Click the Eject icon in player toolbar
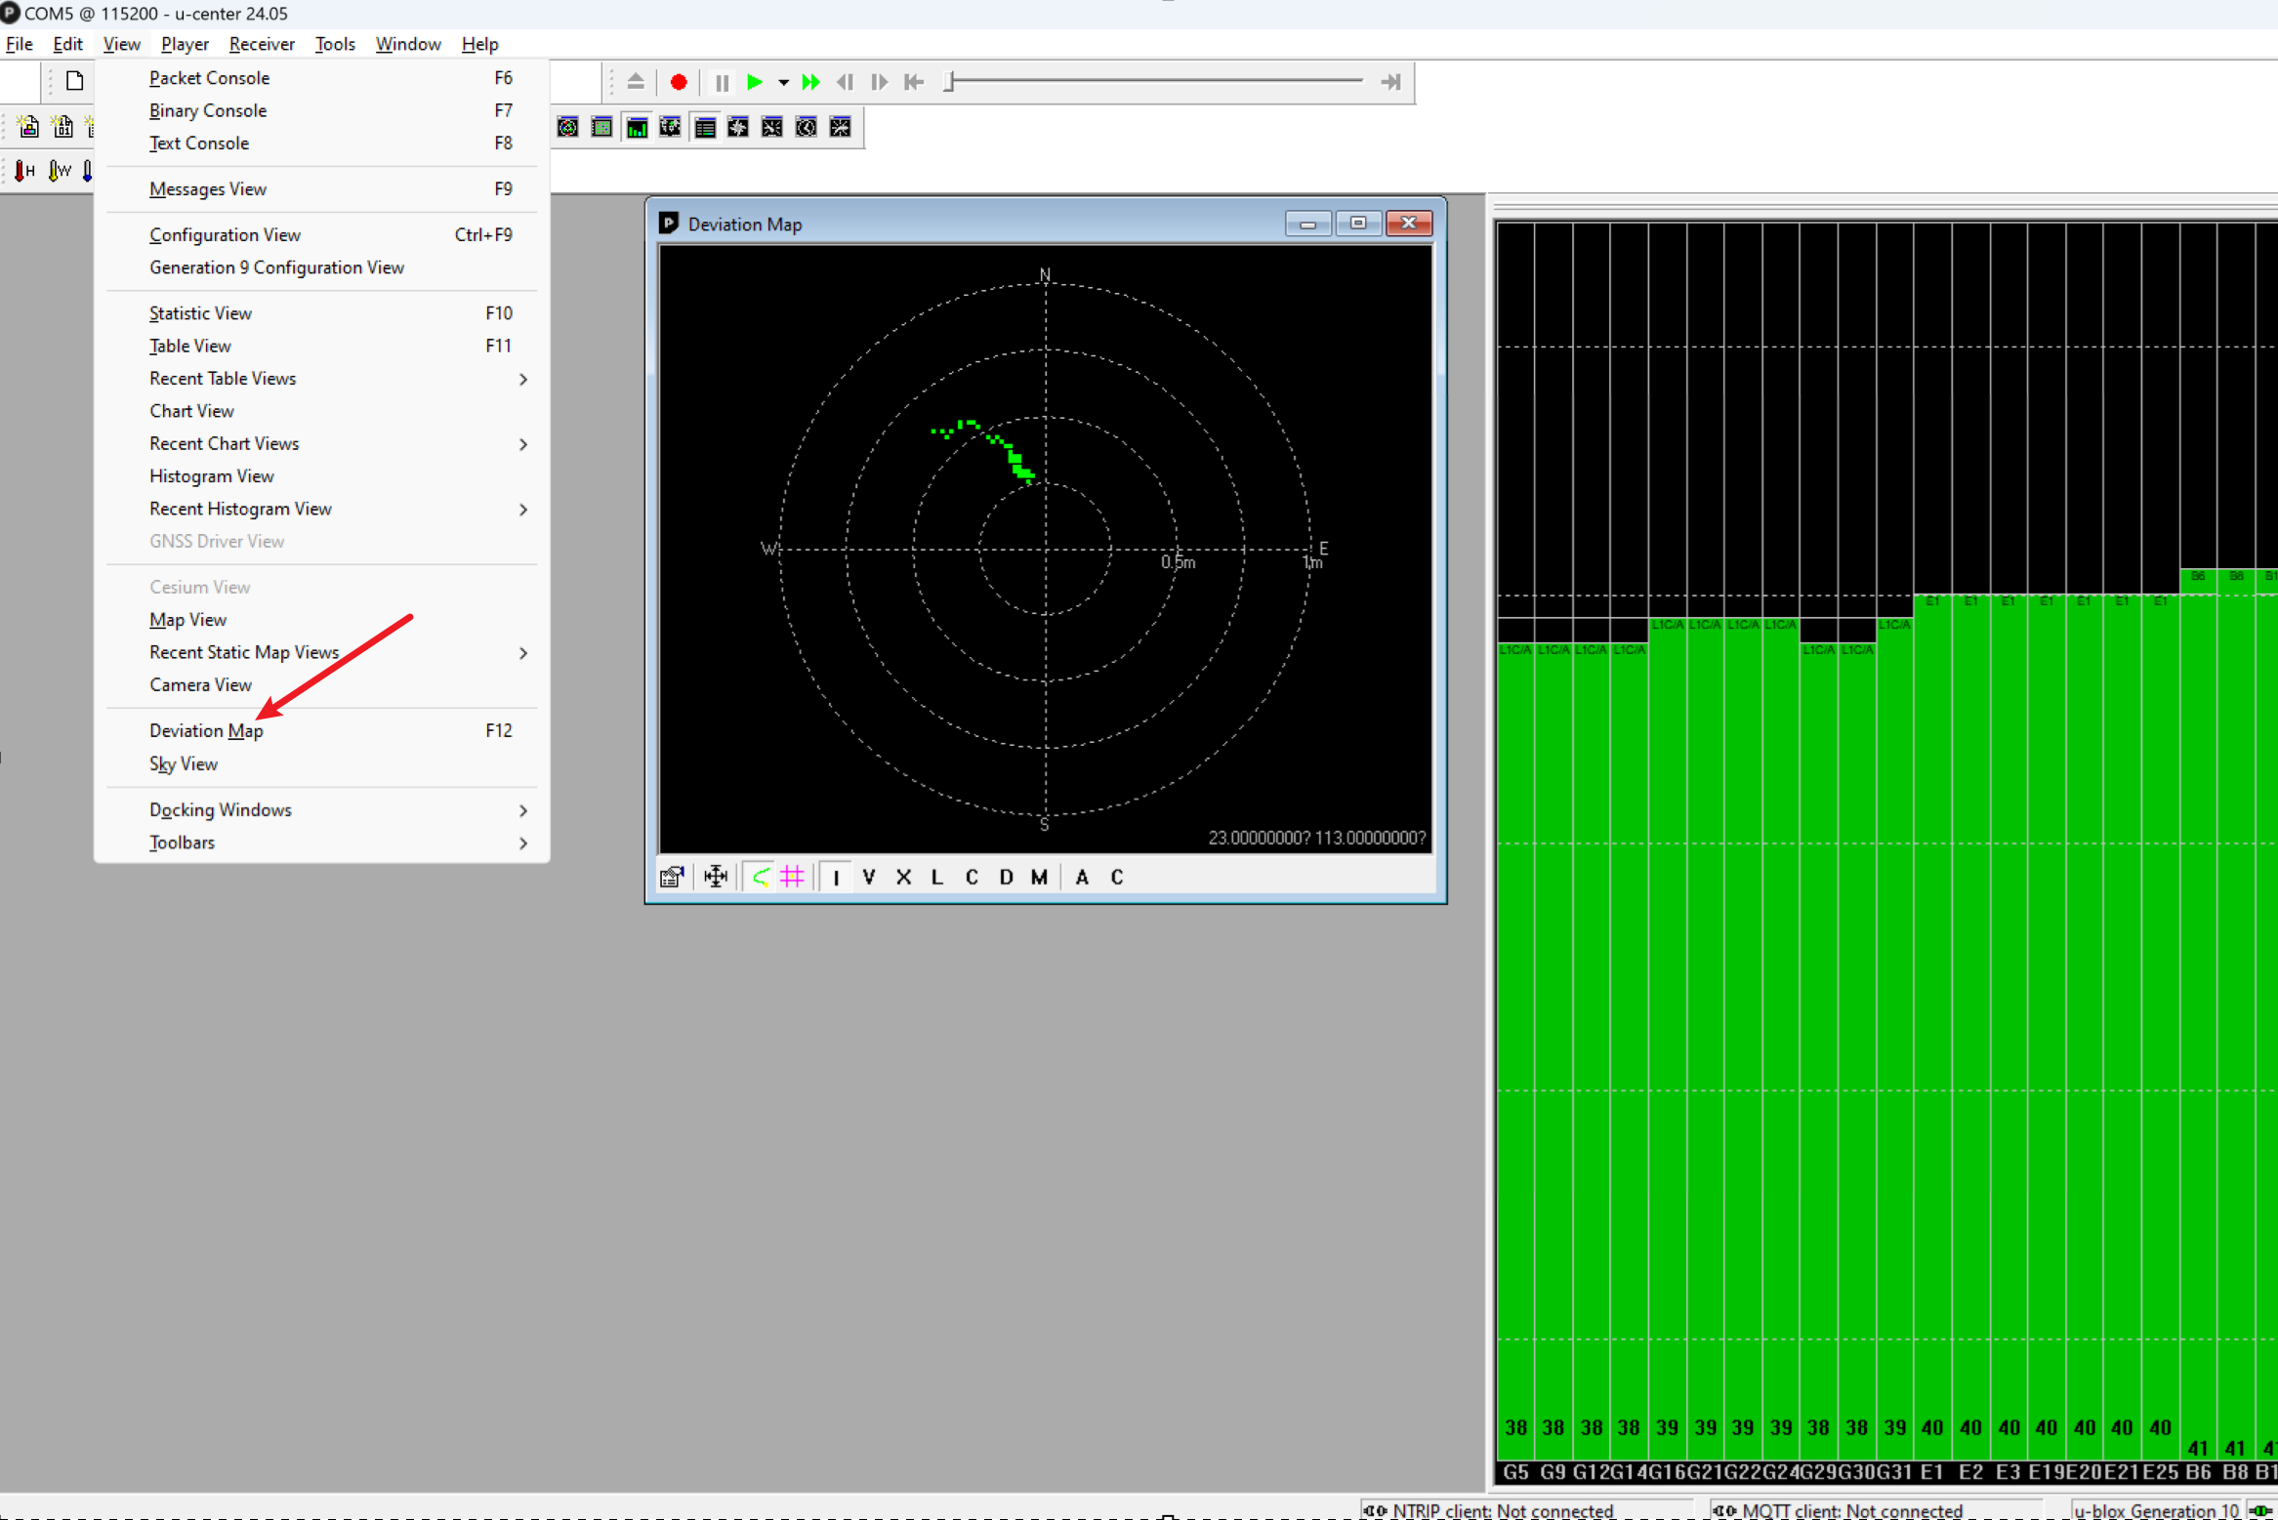The height and width of the screenshot is (1520, 2278). tap(636, 82)
